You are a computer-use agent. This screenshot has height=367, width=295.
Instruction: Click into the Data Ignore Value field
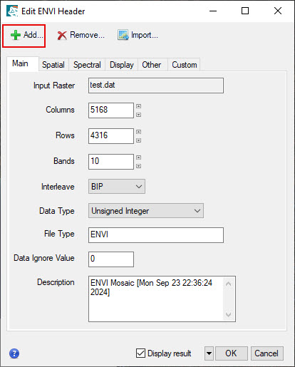pos(111,259)
